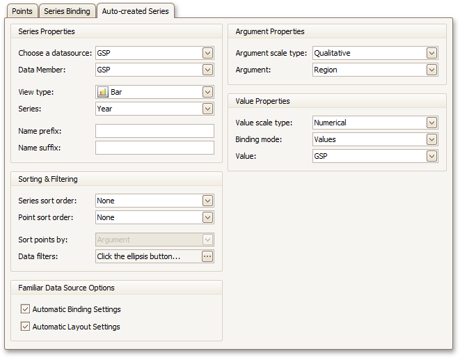This screenshot has width=460, height=358.
Task: Uncheck Automatic Layout Settings checkbox
Action: point(26,327)
